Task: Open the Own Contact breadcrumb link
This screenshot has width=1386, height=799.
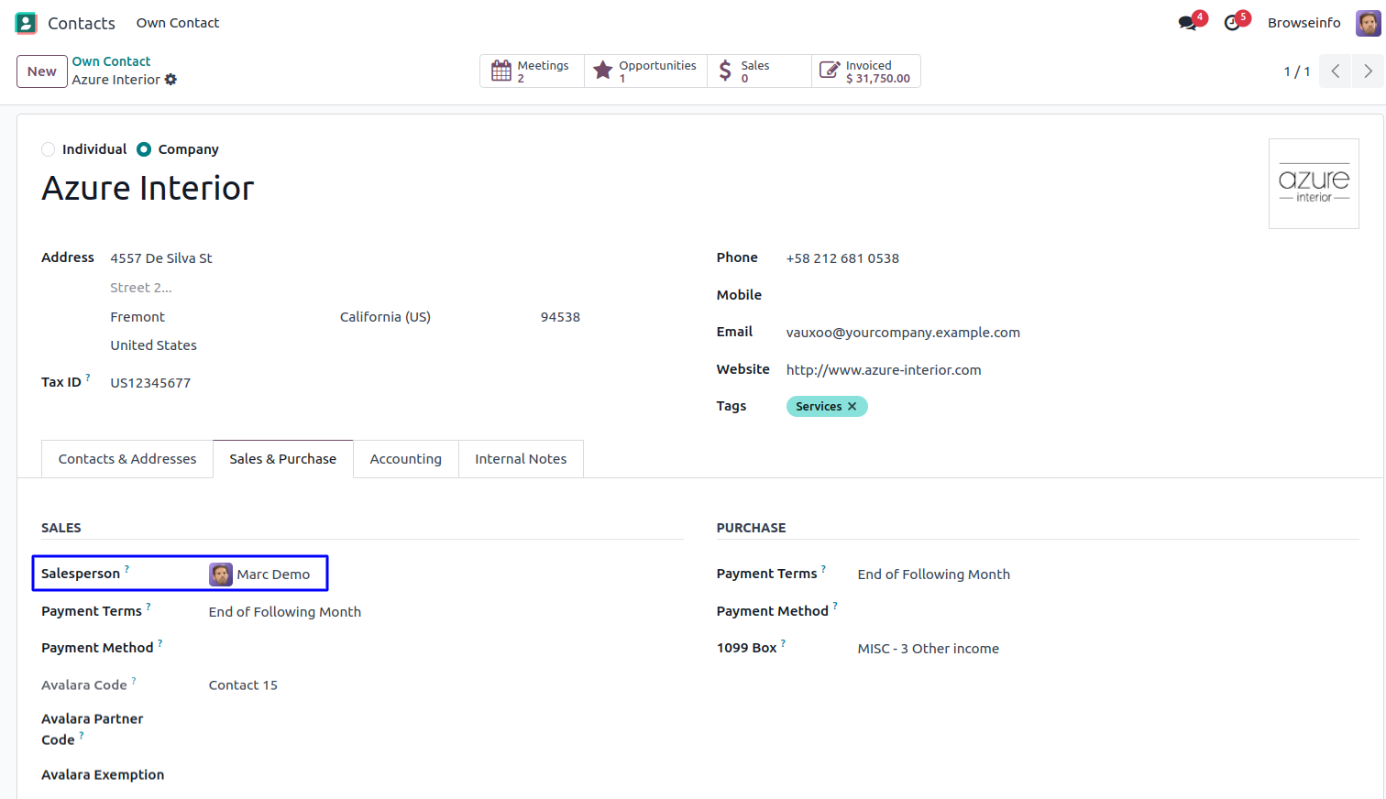Action: tap(111, 61)
